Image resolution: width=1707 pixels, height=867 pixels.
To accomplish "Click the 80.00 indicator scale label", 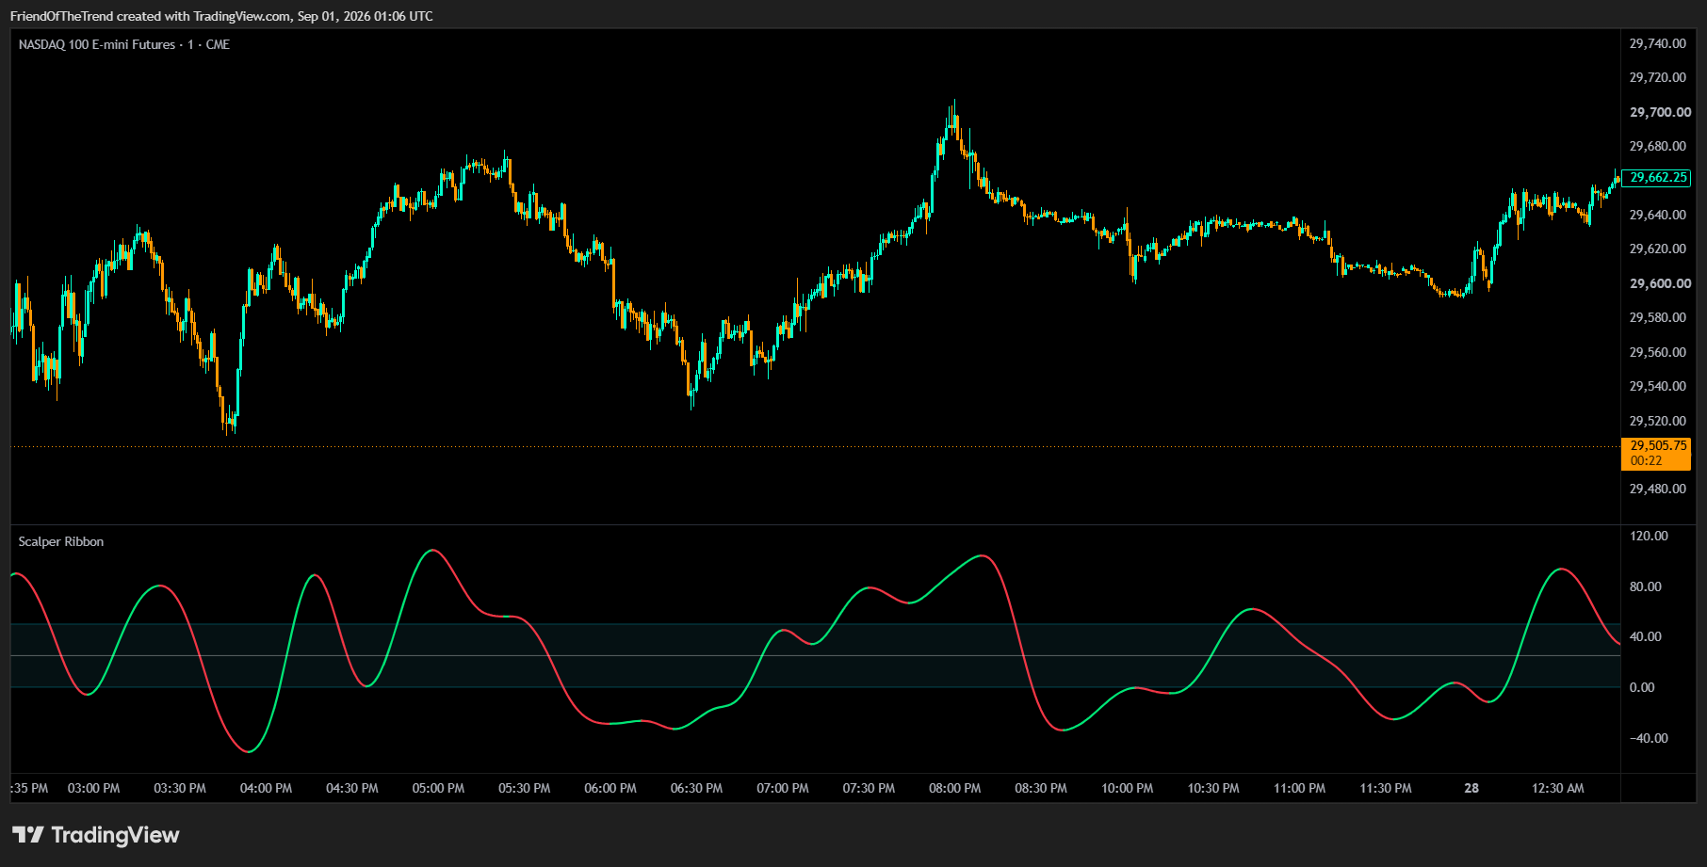I will point(1646,586).
